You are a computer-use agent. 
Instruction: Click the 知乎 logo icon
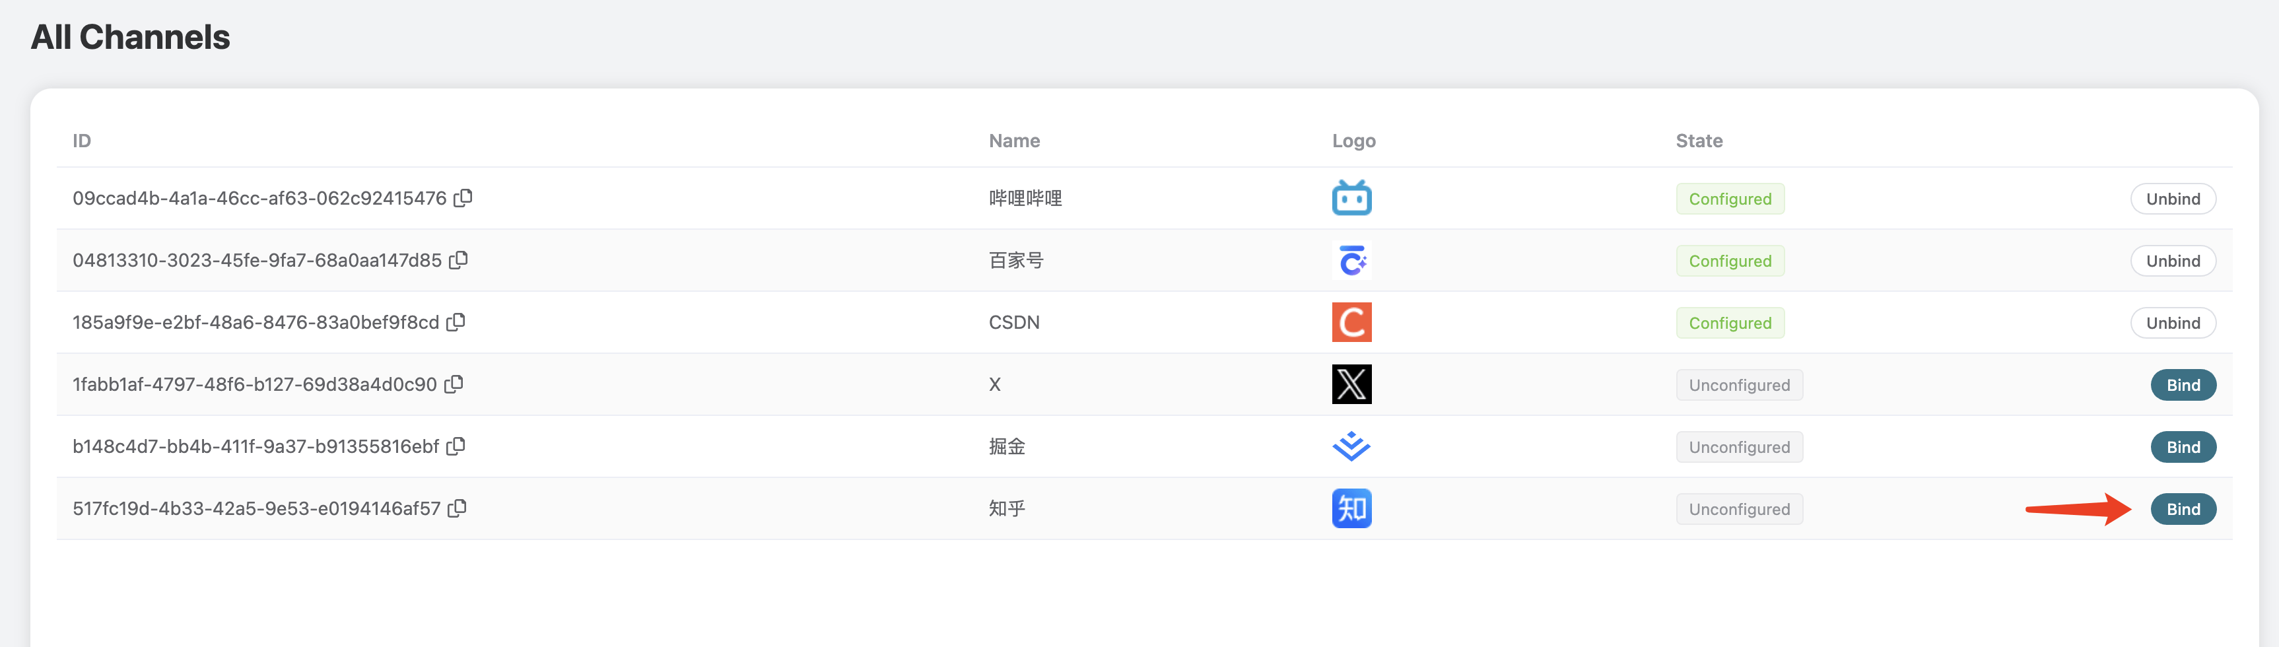point(1351,508)
